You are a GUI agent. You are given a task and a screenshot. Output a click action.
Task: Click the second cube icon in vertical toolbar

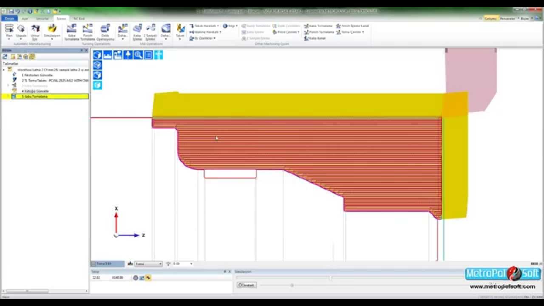(x=97, y=65)
